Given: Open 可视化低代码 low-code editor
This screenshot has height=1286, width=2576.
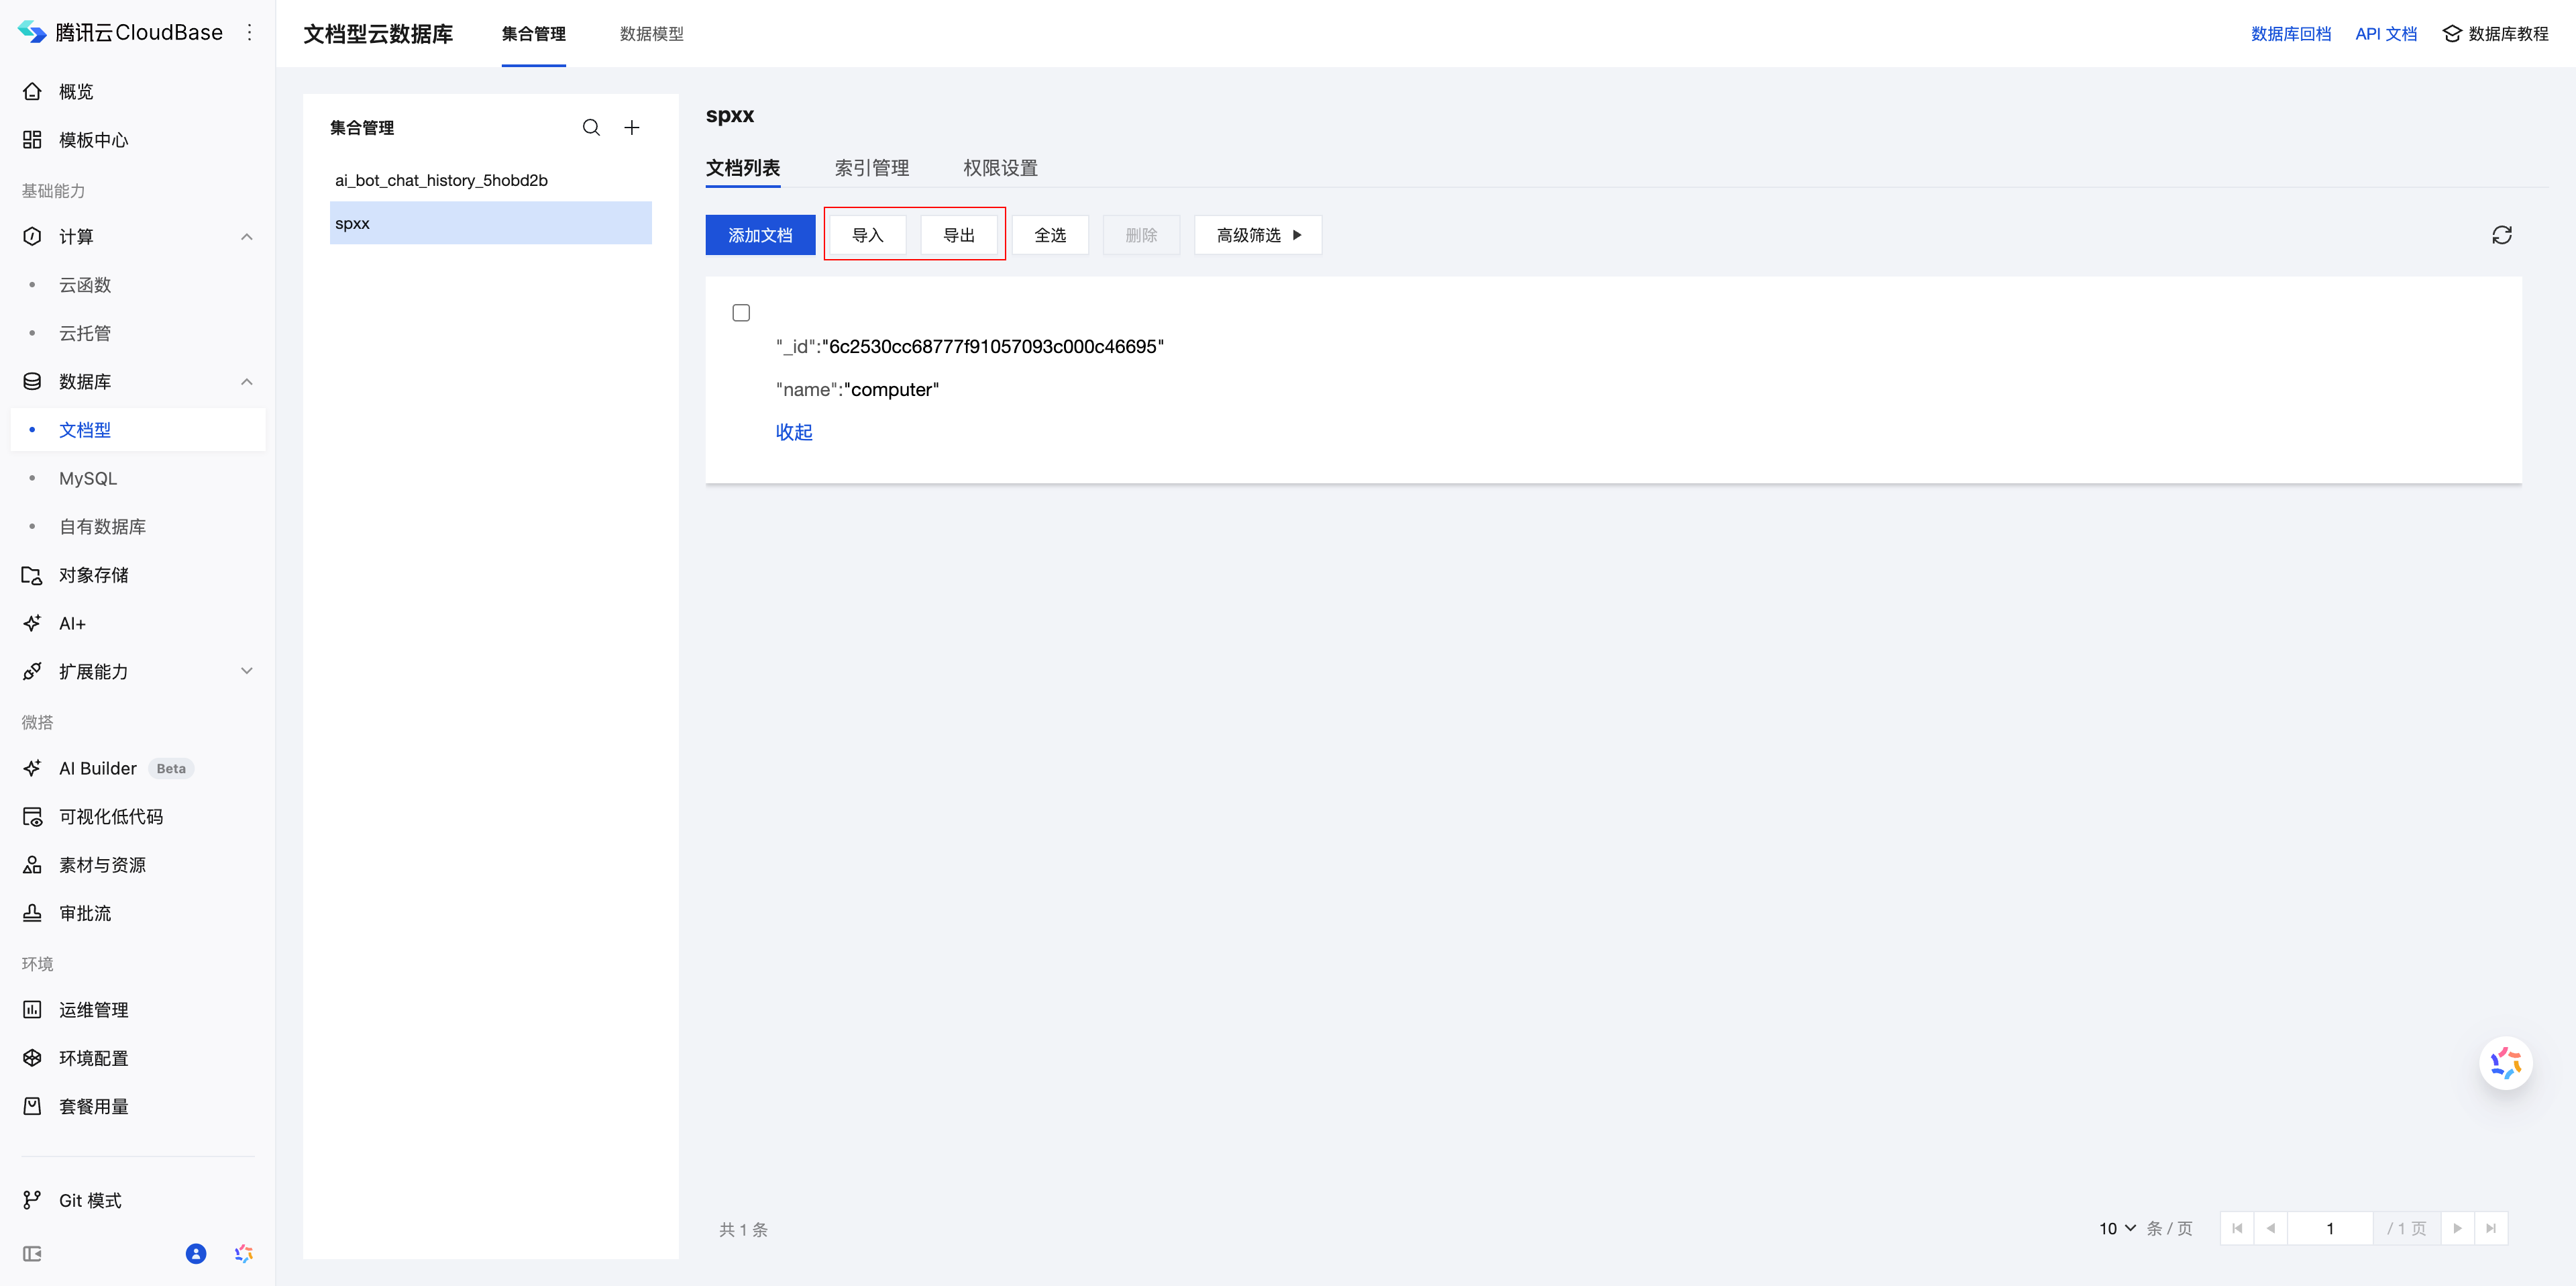Looking at the screenshot, I should tap(111, 817).
